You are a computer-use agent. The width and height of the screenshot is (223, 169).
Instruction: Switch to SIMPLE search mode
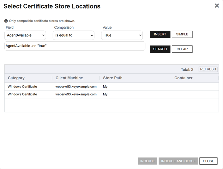click(182, 34)
